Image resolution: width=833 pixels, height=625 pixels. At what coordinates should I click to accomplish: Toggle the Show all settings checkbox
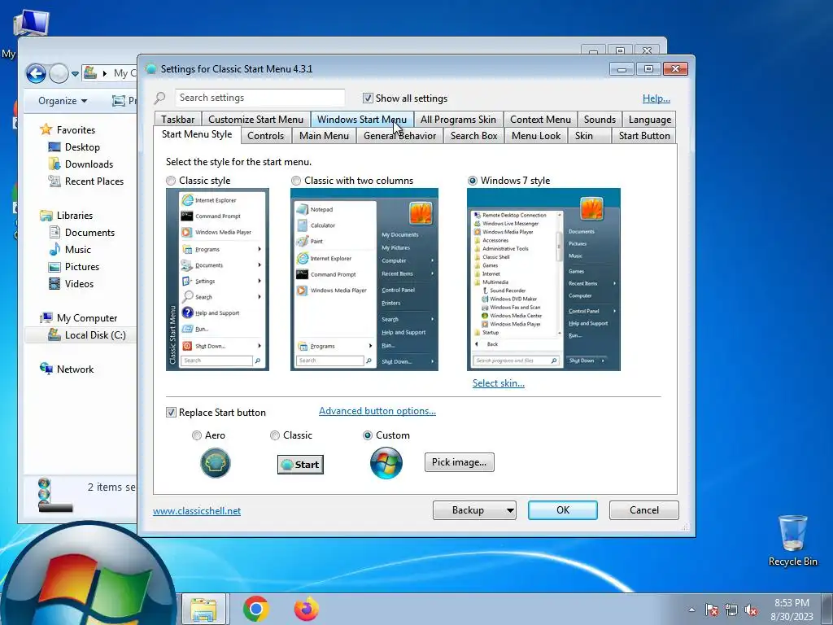tap(368, 98)
